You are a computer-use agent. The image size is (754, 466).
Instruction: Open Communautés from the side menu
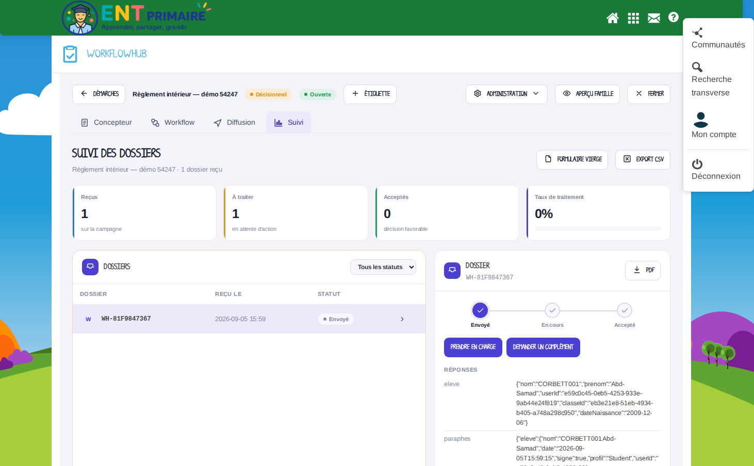tap(718, 39)
